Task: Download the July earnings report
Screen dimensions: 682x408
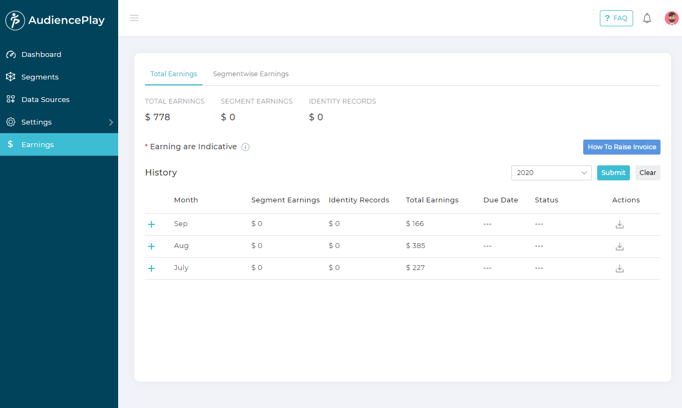Action: click(x=620, y=268)
